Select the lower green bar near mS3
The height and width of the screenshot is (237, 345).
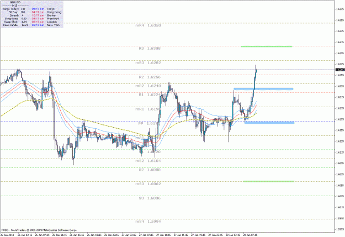click(269, 182)
